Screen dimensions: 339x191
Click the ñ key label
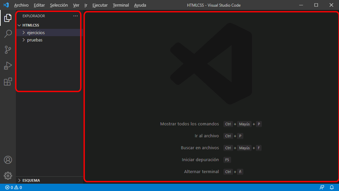240,172
